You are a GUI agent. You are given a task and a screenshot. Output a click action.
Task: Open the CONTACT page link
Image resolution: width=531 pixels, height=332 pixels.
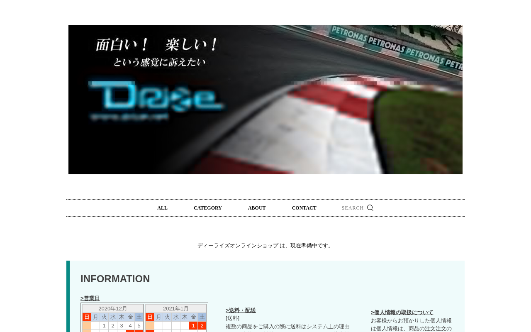[304, 208]
